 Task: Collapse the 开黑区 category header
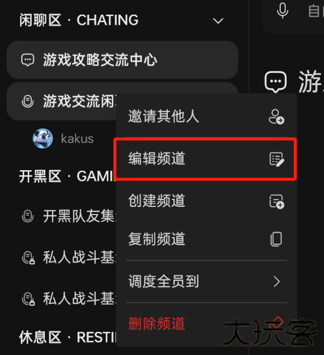[x=66, y=176]
